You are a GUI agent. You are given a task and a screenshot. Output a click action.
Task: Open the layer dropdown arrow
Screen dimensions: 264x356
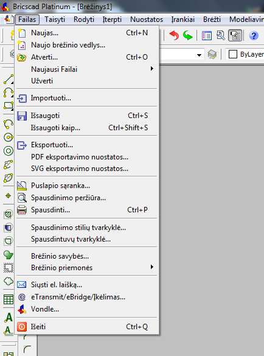(x=199, y=55)
